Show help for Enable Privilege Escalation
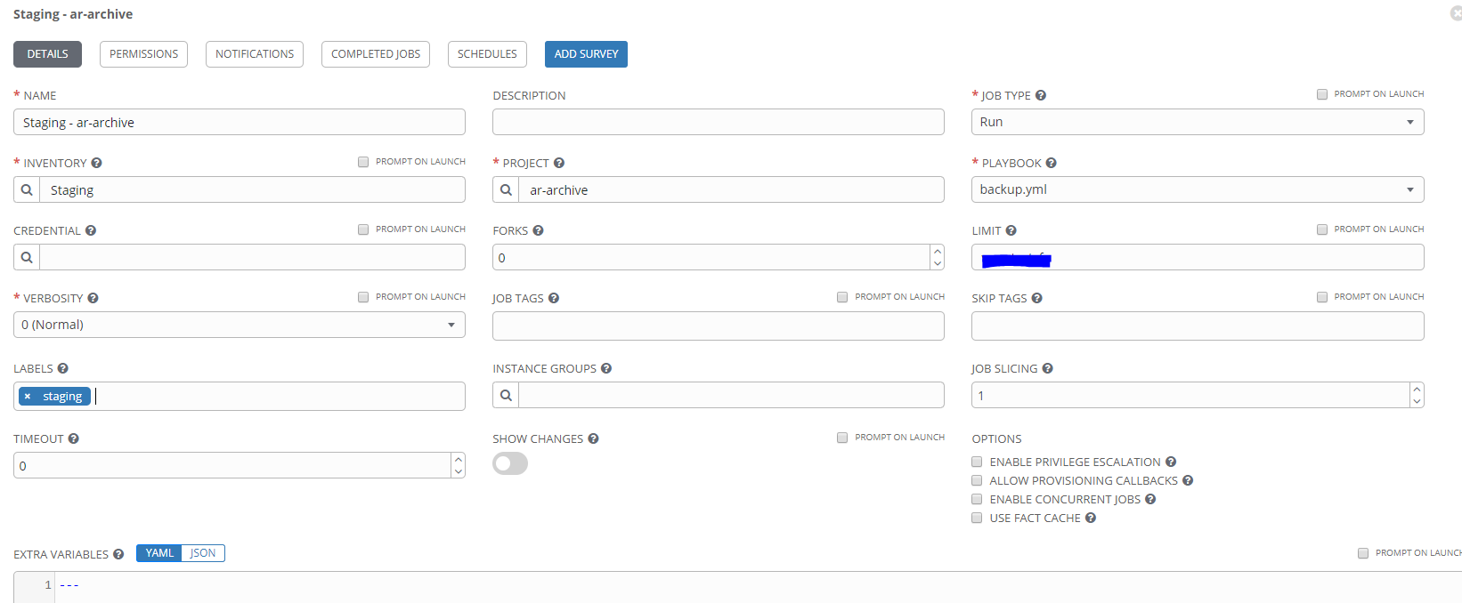Screen dimensions: 1462x603 pyautogui.click(x=1171, y=462)
